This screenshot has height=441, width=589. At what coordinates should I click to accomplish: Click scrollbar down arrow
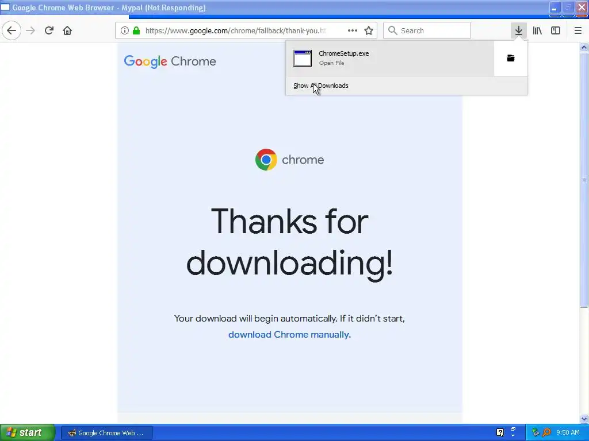(584, 419)
